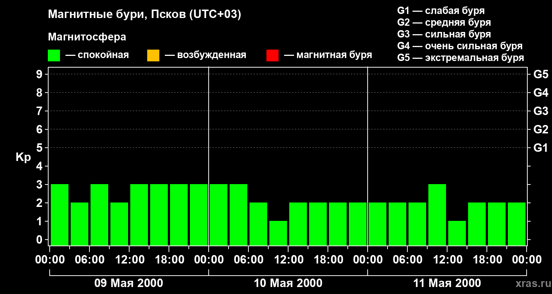Choose the '11 Мая 2000' date label
Image resolution: width=552 pixels, height=294 pixels.
coord(447,283)
